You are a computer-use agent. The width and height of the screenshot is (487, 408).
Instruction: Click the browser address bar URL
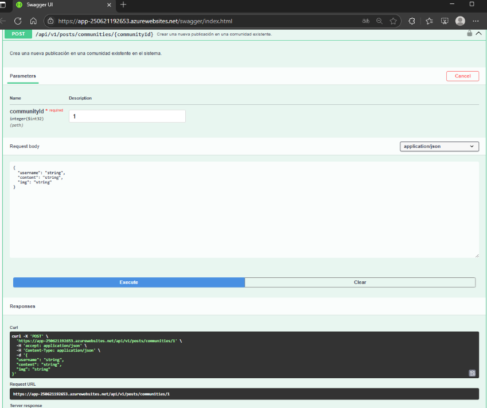point(145,21)
